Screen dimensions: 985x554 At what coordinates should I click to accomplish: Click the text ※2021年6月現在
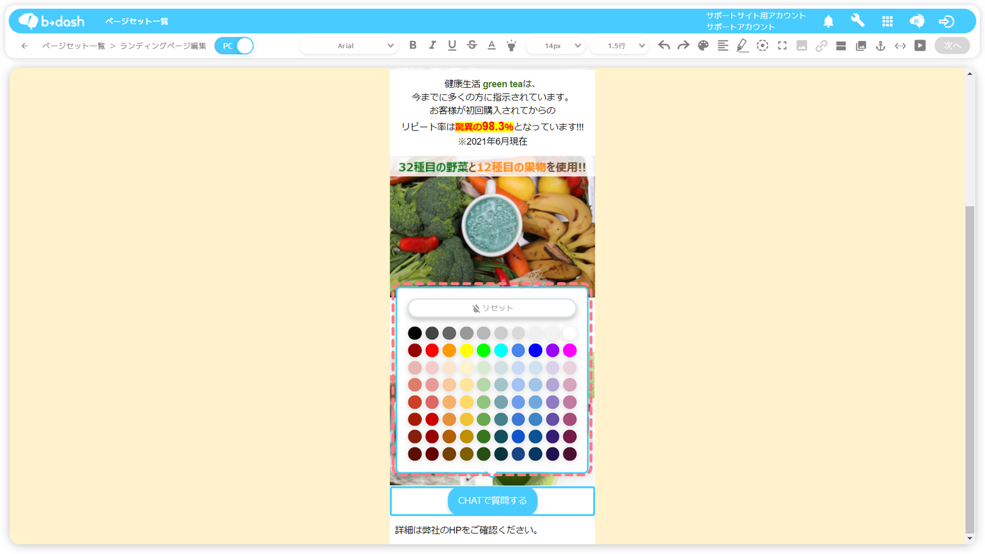pyautogui.click(x=492, y=141)
